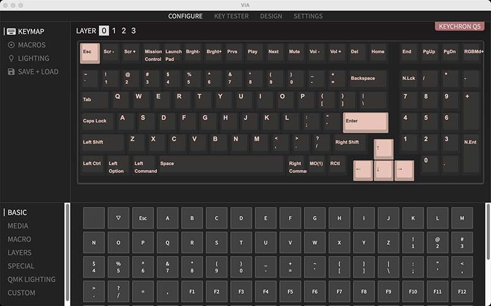Viewport: 491px width, 306px height.
Task: Select the Del key on layout
Action: (357, 53)
